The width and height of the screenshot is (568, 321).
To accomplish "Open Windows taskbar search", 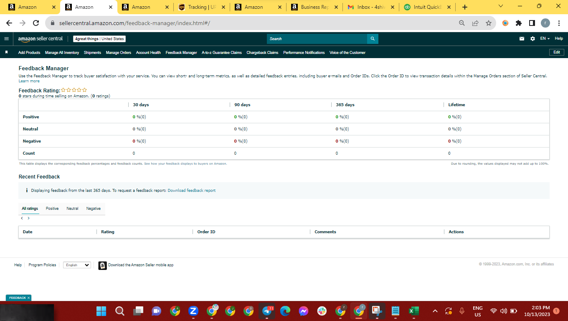I will (120, 311).
